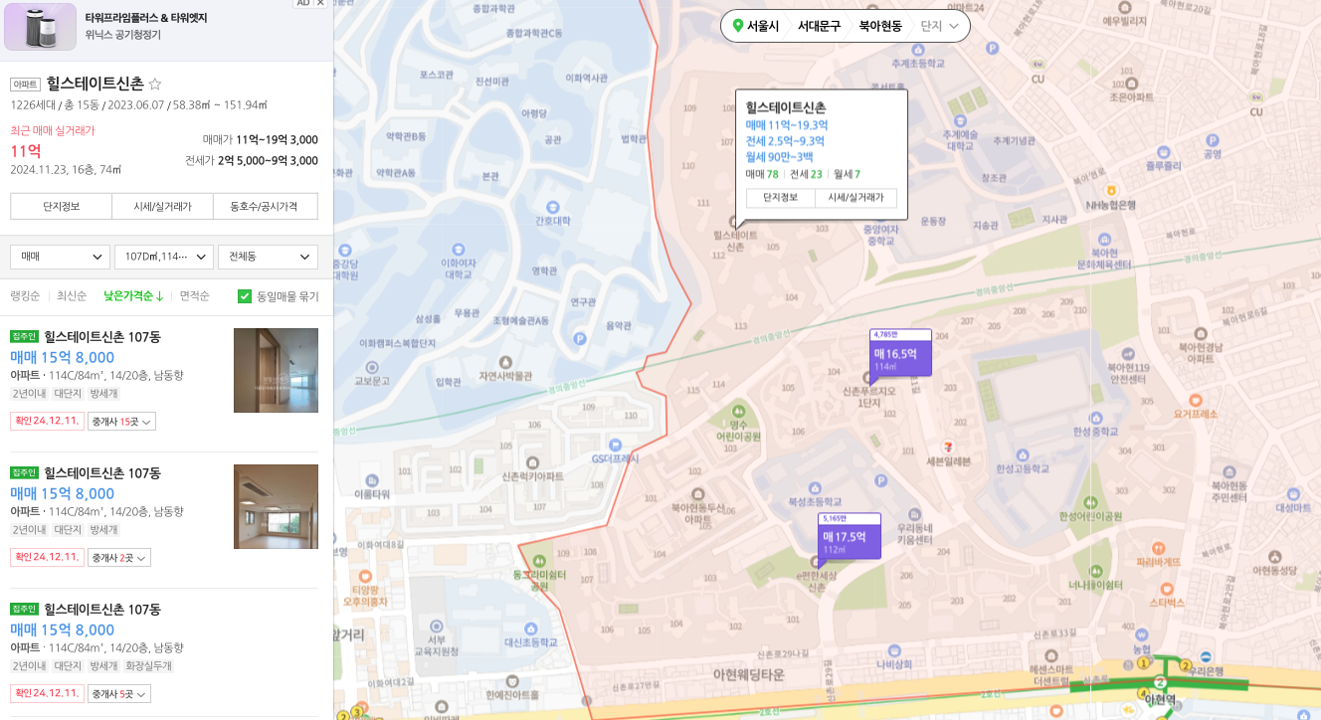Click the GS더프레시 parking icon
1321x720 pixels.
pos(615,445)
